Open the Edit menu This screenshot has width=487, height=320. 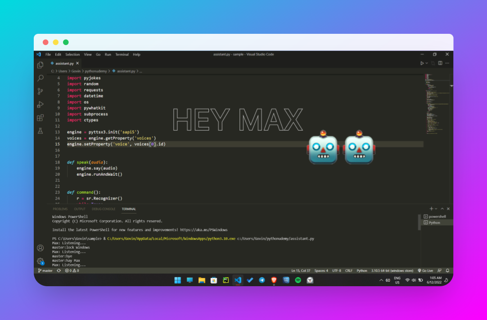(x=58, y=55)
